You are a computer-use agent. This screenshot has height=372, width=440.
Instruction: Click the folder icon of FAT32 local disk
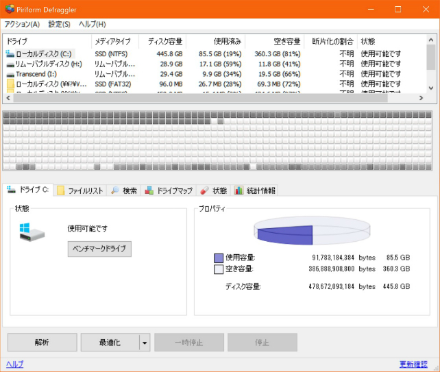(x=10, y=84)
